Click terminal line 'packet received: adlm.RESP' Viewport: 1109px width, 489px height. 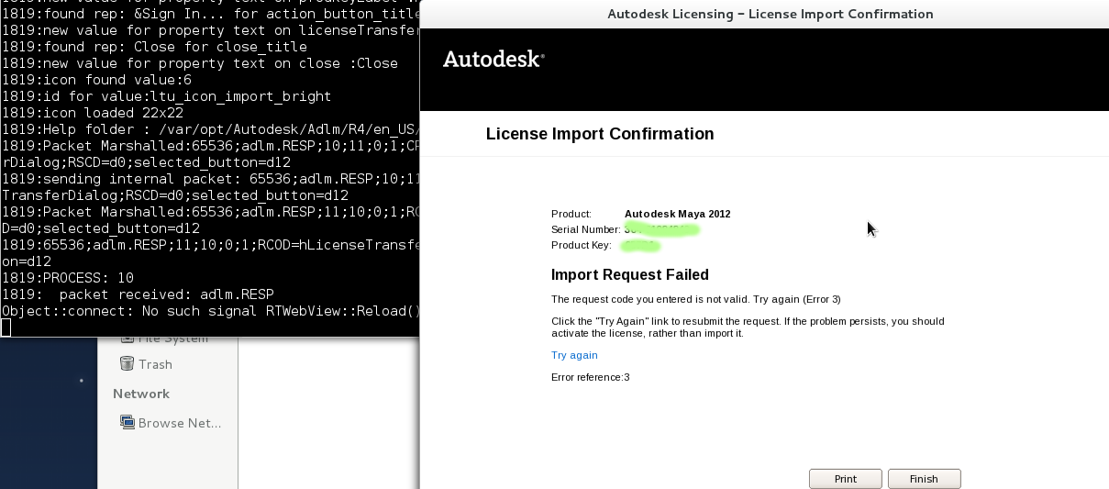(x=138, y=295)
